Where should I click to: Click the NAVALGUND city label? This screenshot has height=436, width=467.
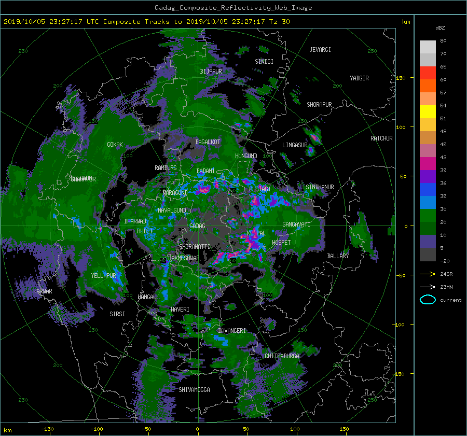[172, 210]
